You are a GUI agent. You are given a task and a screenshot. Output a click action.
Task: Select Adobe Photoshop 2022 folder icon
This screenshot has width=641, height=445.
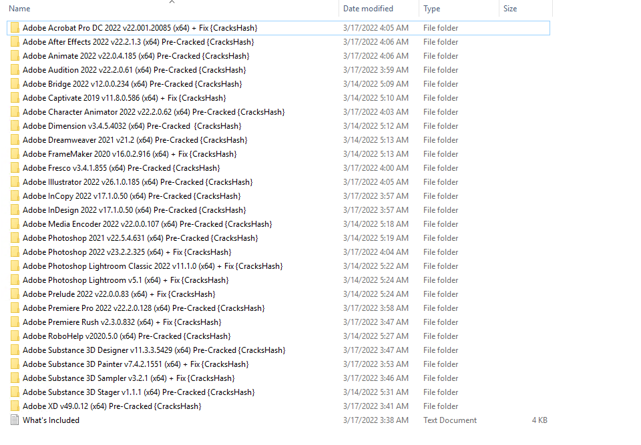[15, 252]
